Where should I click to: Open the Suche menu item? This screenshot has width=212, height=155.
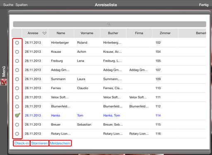(8, 5)
